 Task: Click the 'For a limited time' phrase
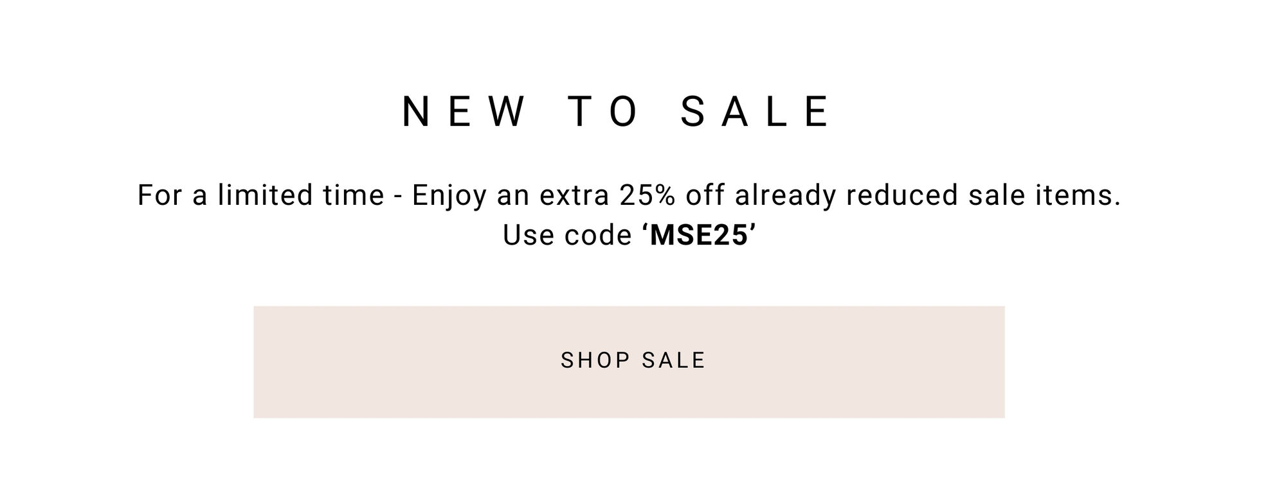[261, 195]
